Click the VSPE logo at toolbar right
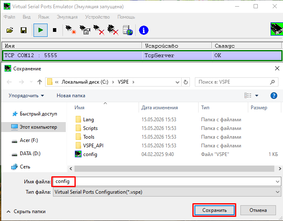The height and width of the screenshot is (221, 283). [277, 29]
